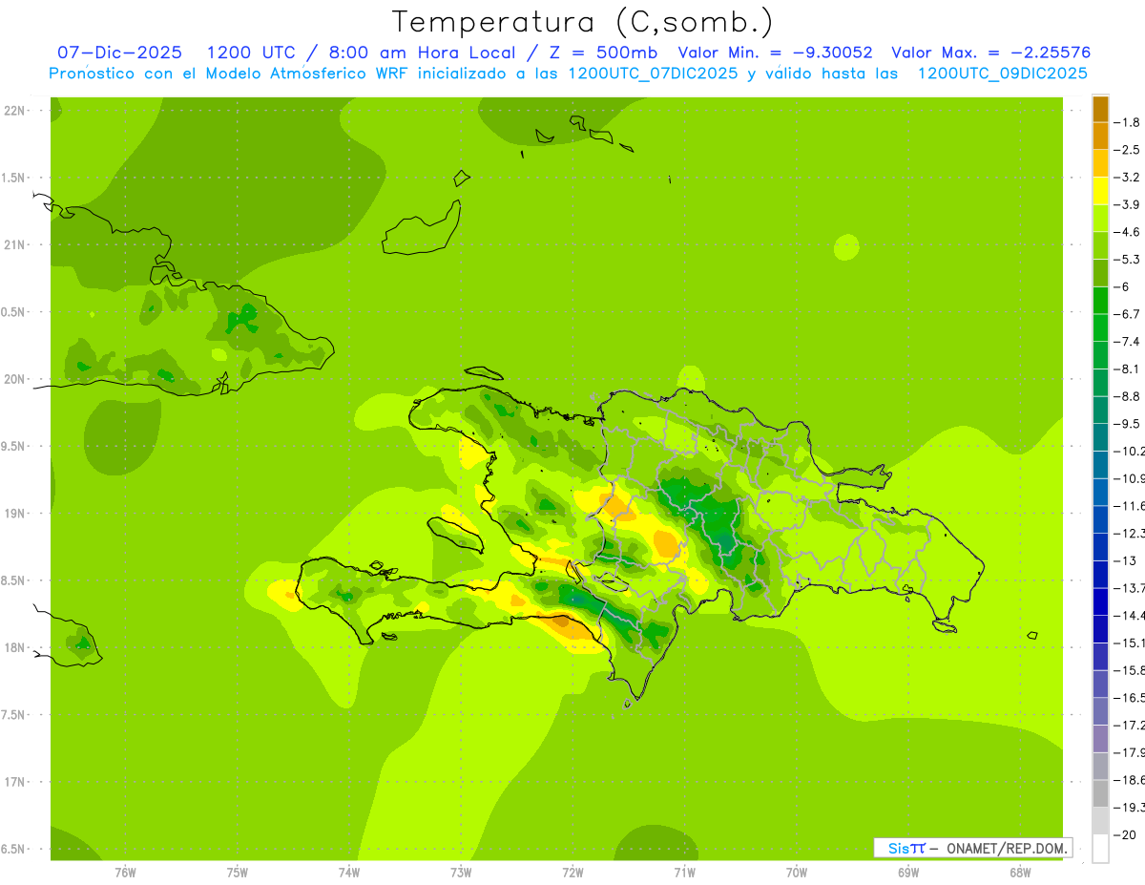The height and width of the screenshot is (885, 1145).
Task: Click the -4.6 legend value
Action: pos(1127,232)
